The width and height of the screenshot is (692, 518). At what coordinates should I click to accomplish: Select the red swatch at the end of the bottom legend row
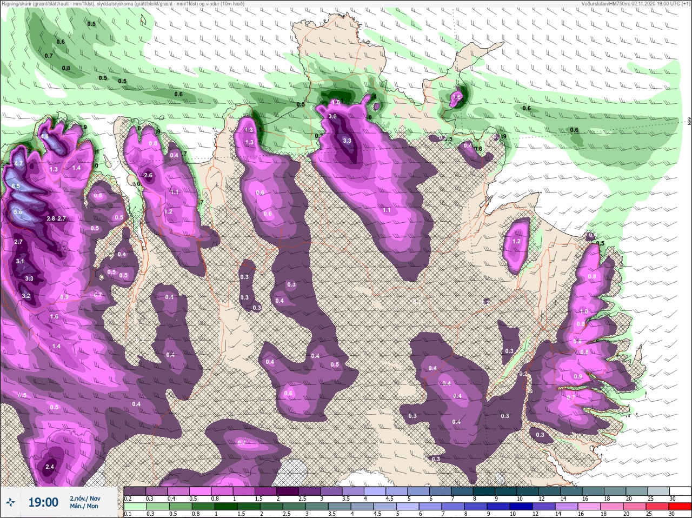[680, 507]
